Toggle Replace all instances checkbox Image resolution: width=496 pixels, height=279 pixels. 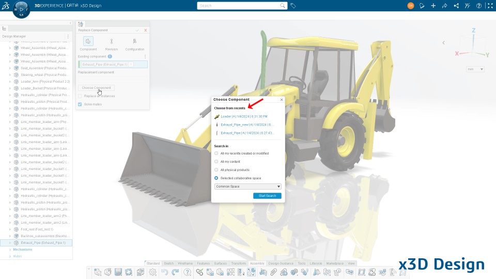pos(80,96)
